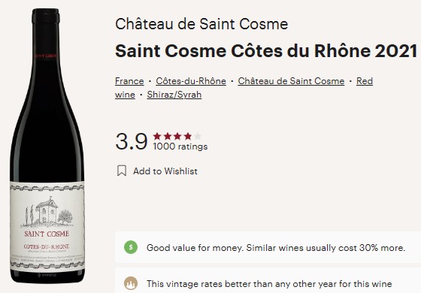Screen dimensions: 421x293
Task: Open the Côtes-du-Rhône region link
Action: point(191,81)
